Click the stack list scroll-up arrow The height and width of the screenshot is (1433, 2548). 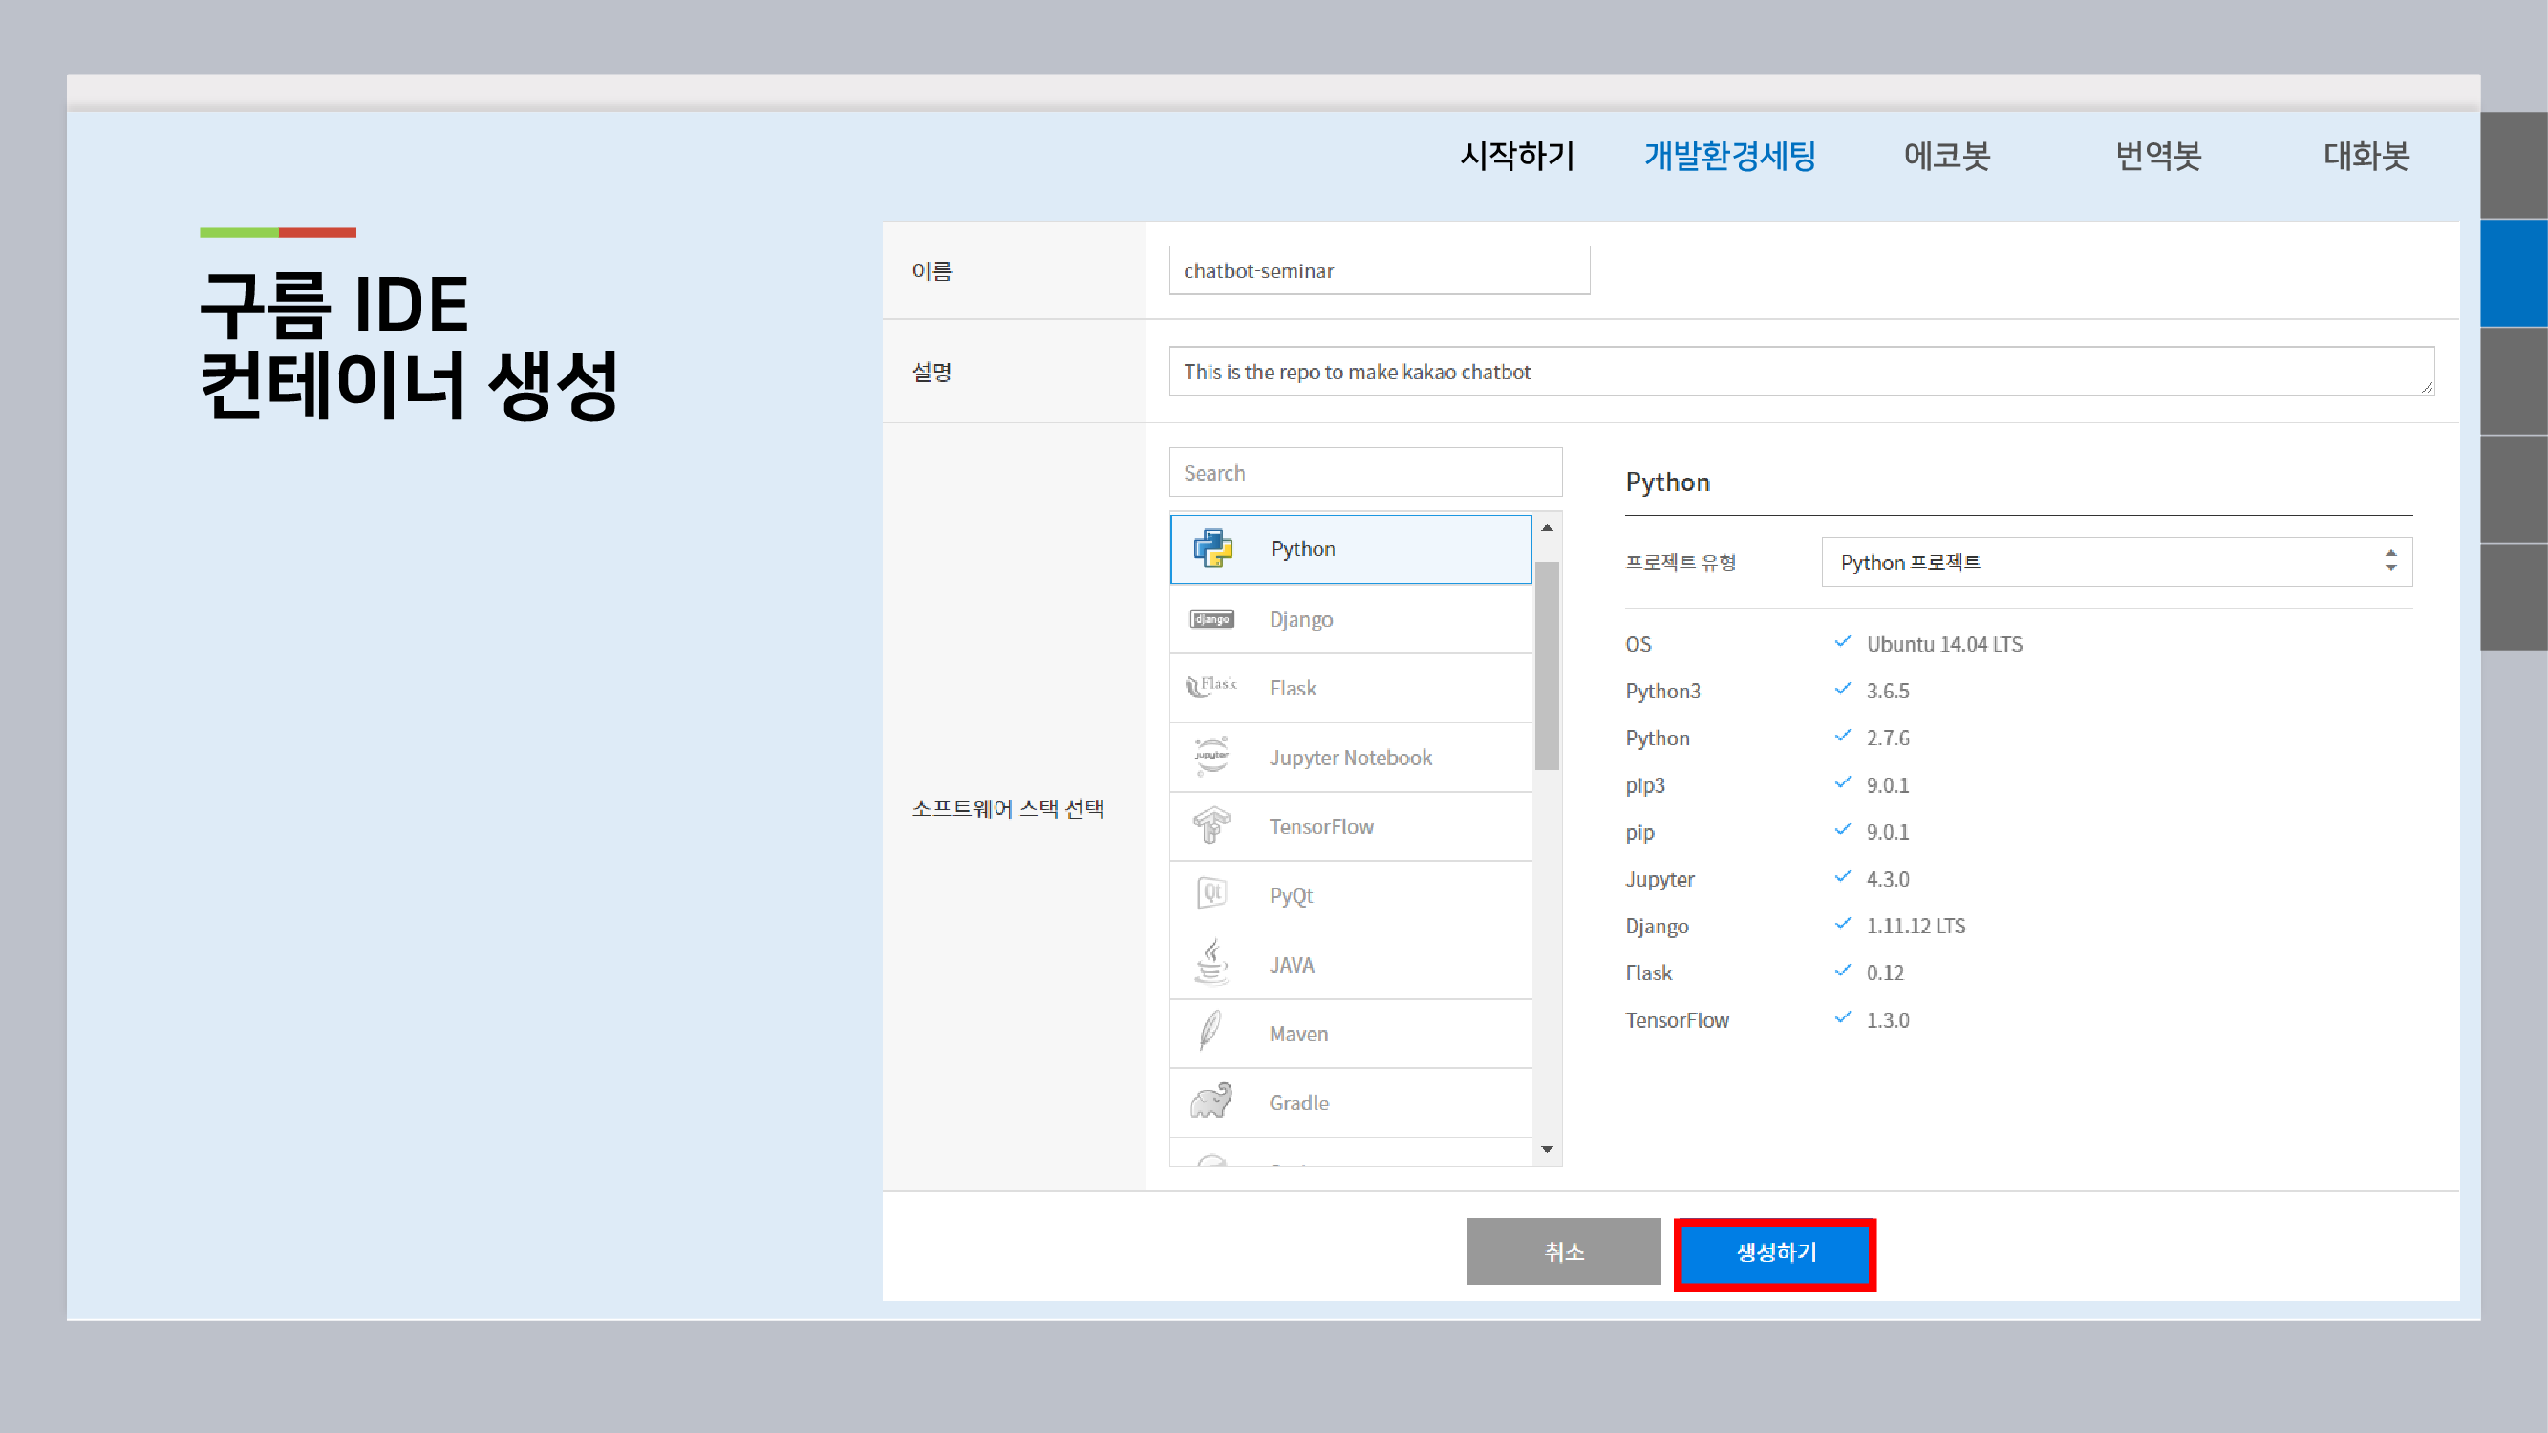1547,528
